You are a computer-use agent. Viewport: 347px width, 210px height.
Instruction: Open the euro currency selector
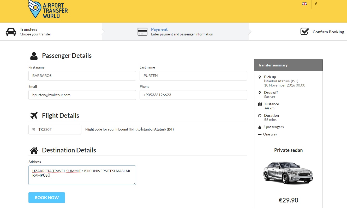tap(316, 4)
